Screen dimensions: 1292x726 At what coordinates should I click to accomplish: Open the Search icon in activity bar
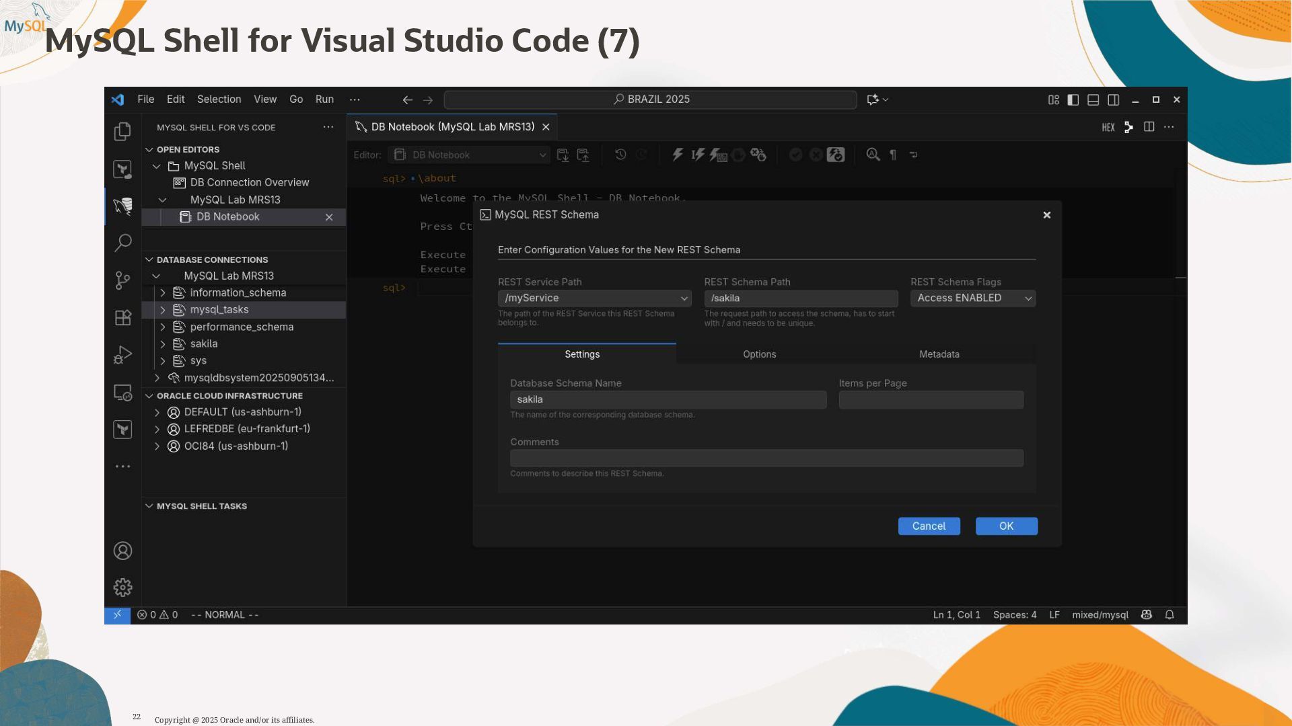[x=122, y=243]
